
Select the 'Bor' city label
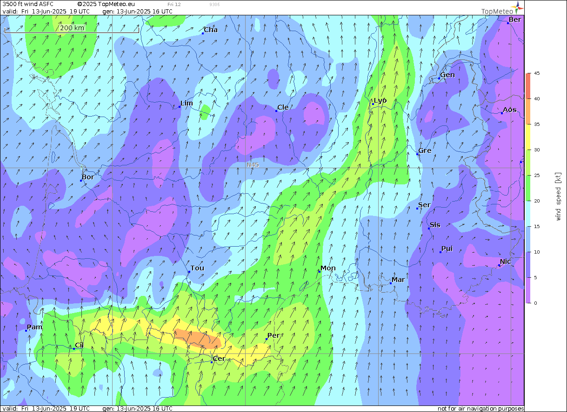pos(88,177)
